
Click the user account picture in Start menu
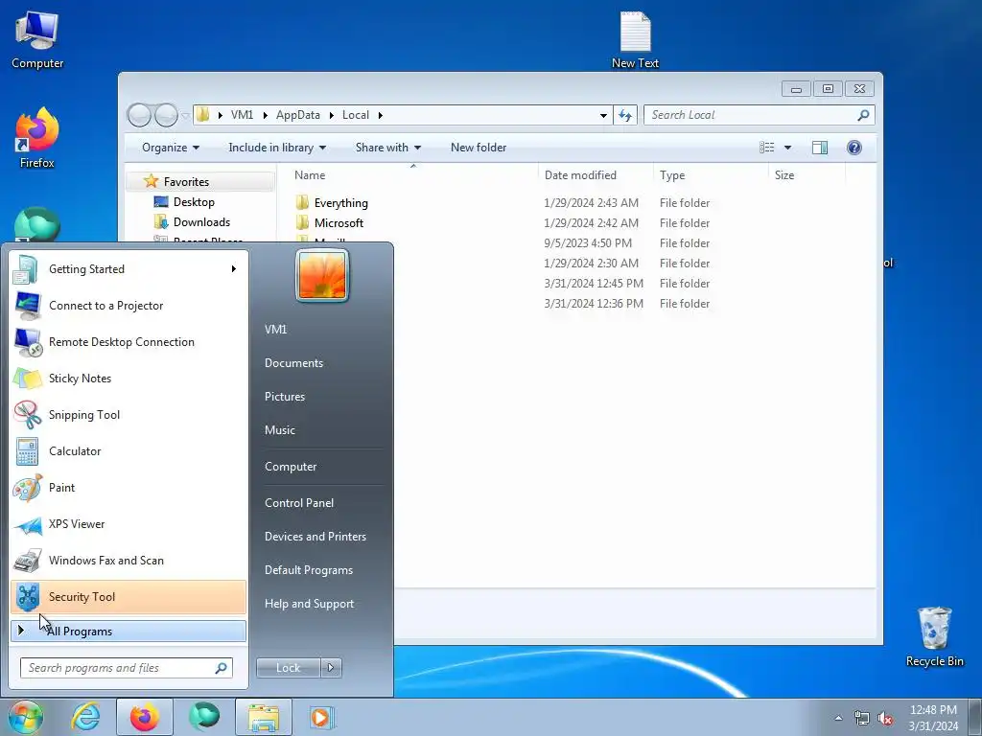pos(322,275)
